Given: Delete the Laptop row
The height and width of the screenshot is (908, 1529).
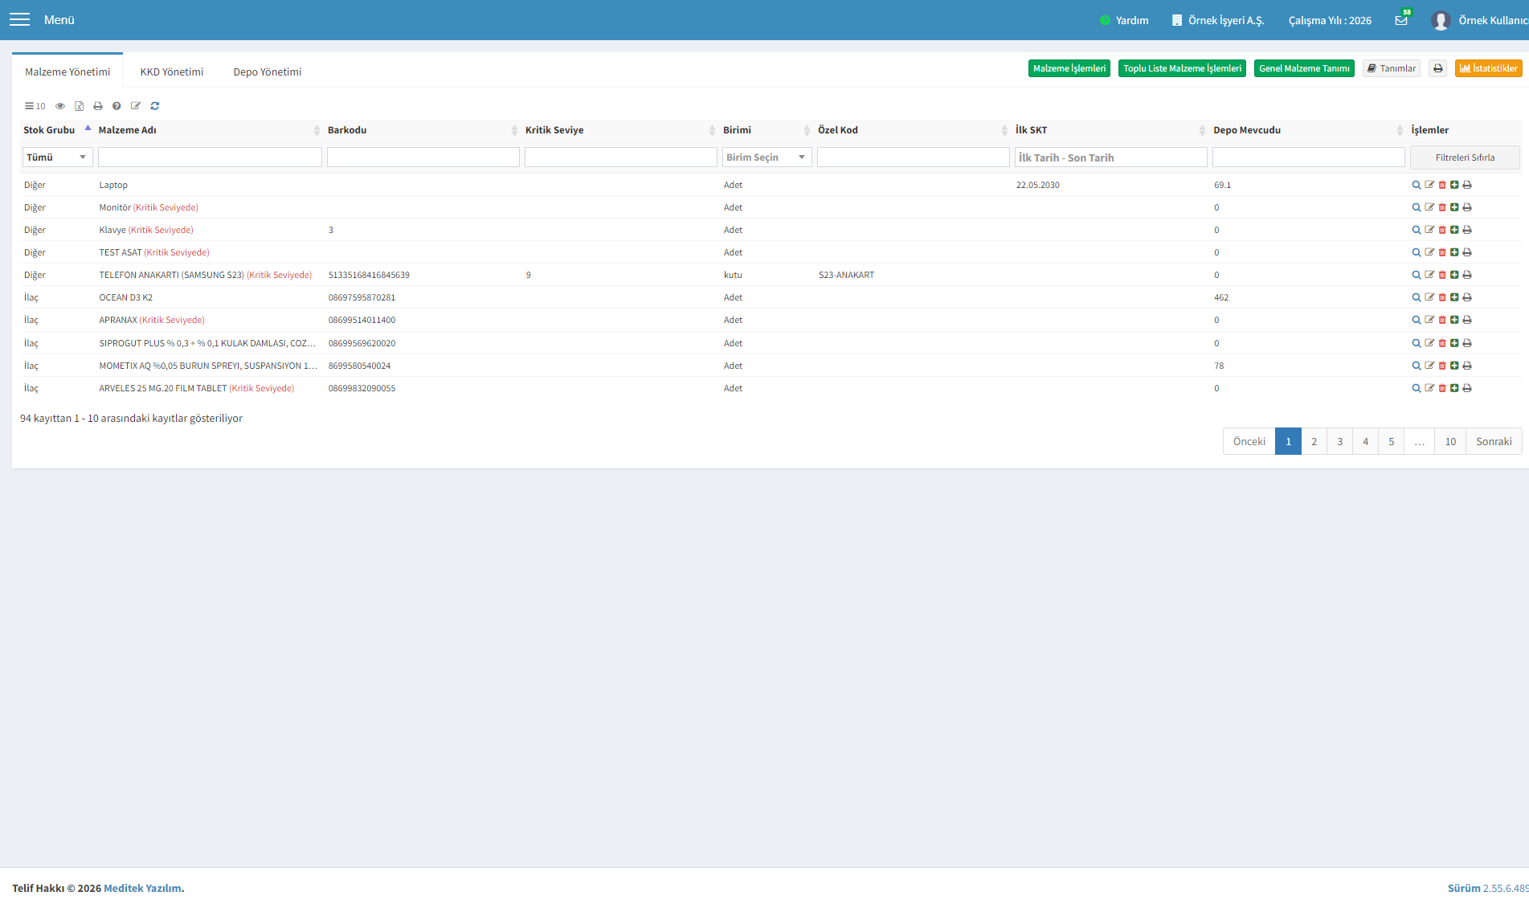Looking at the screenshot, I should click(x=1442, y=185).
